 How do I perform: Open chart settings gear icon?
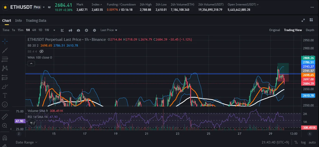click(x=95, y=30)
